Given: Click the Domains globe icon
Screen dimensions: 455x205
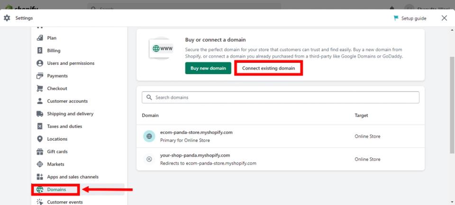Looking at the screenshot, I should (40, 189).
